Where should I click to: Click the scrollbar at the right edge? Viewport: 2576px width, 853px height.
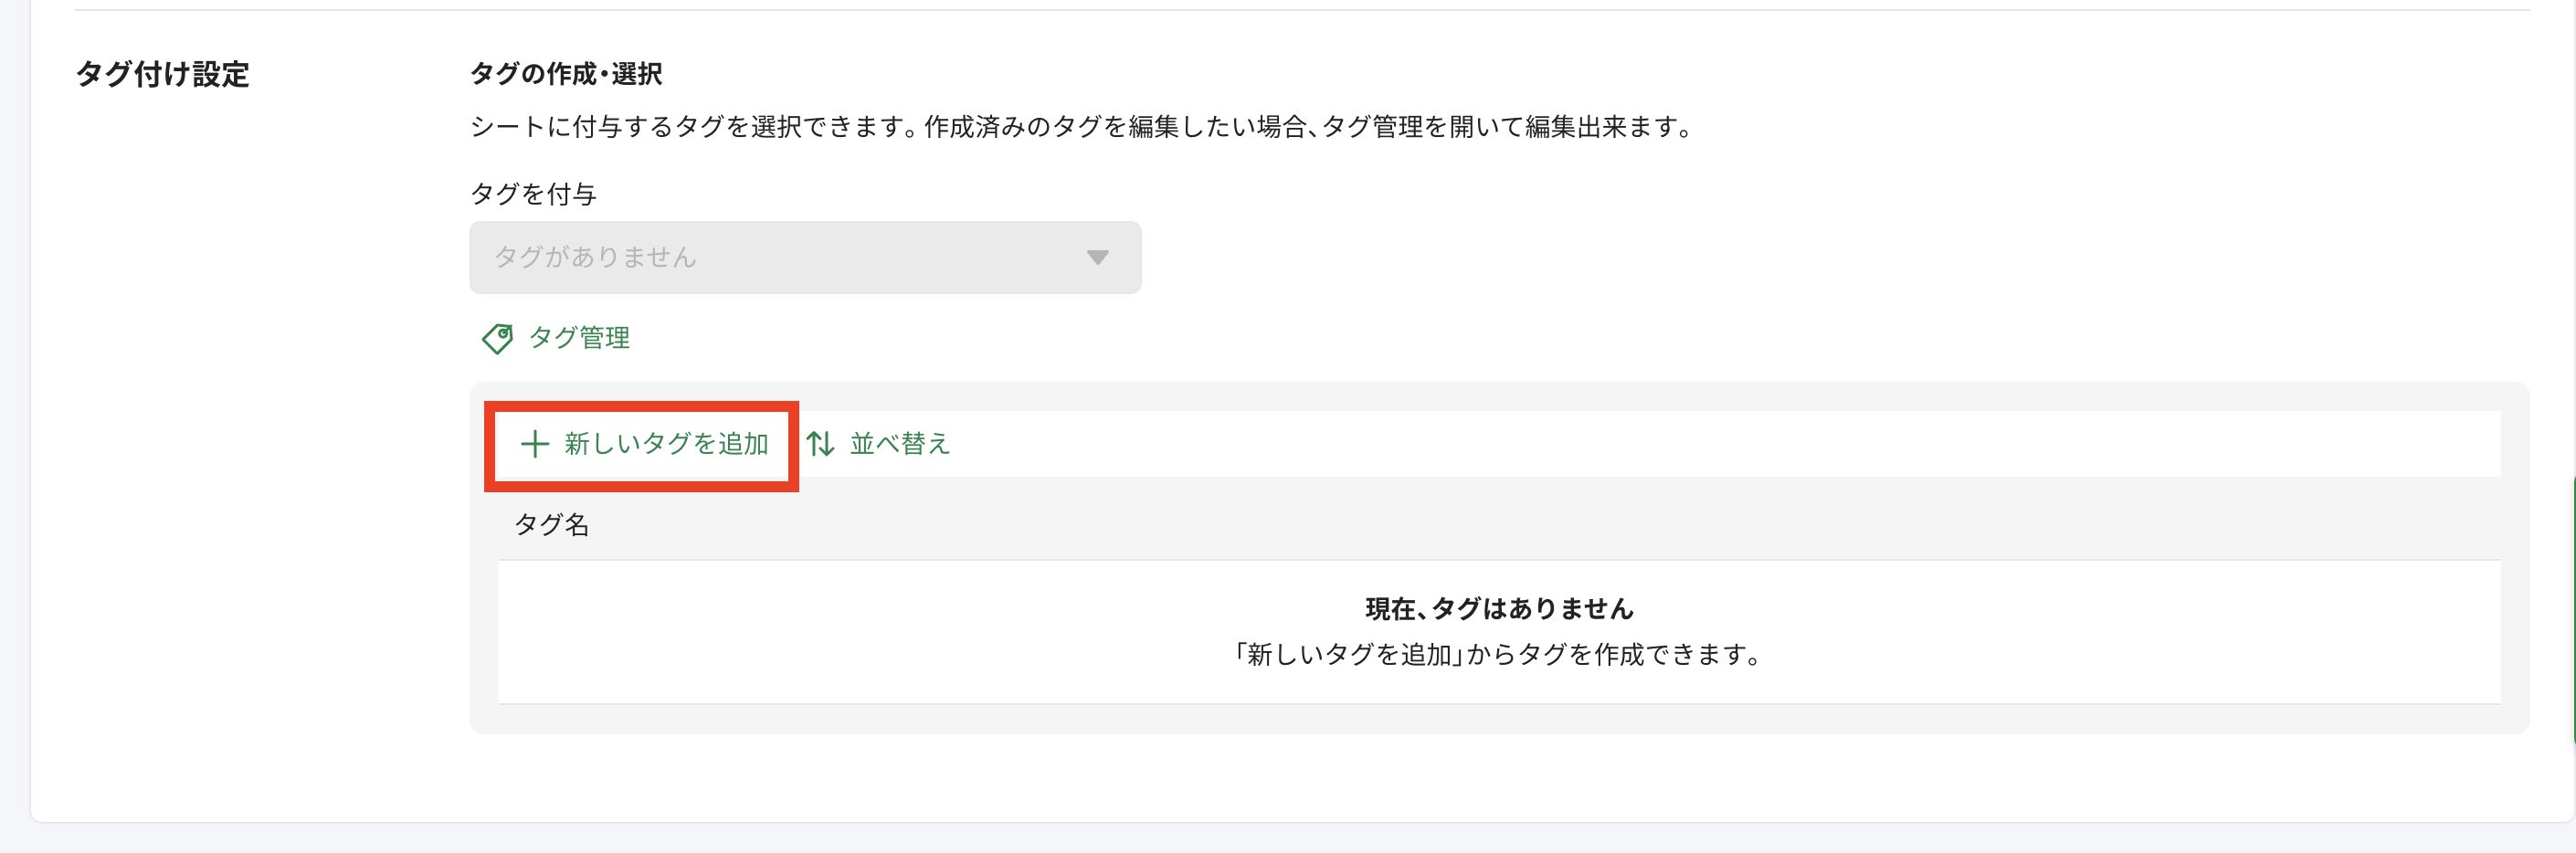[2572, 610]
